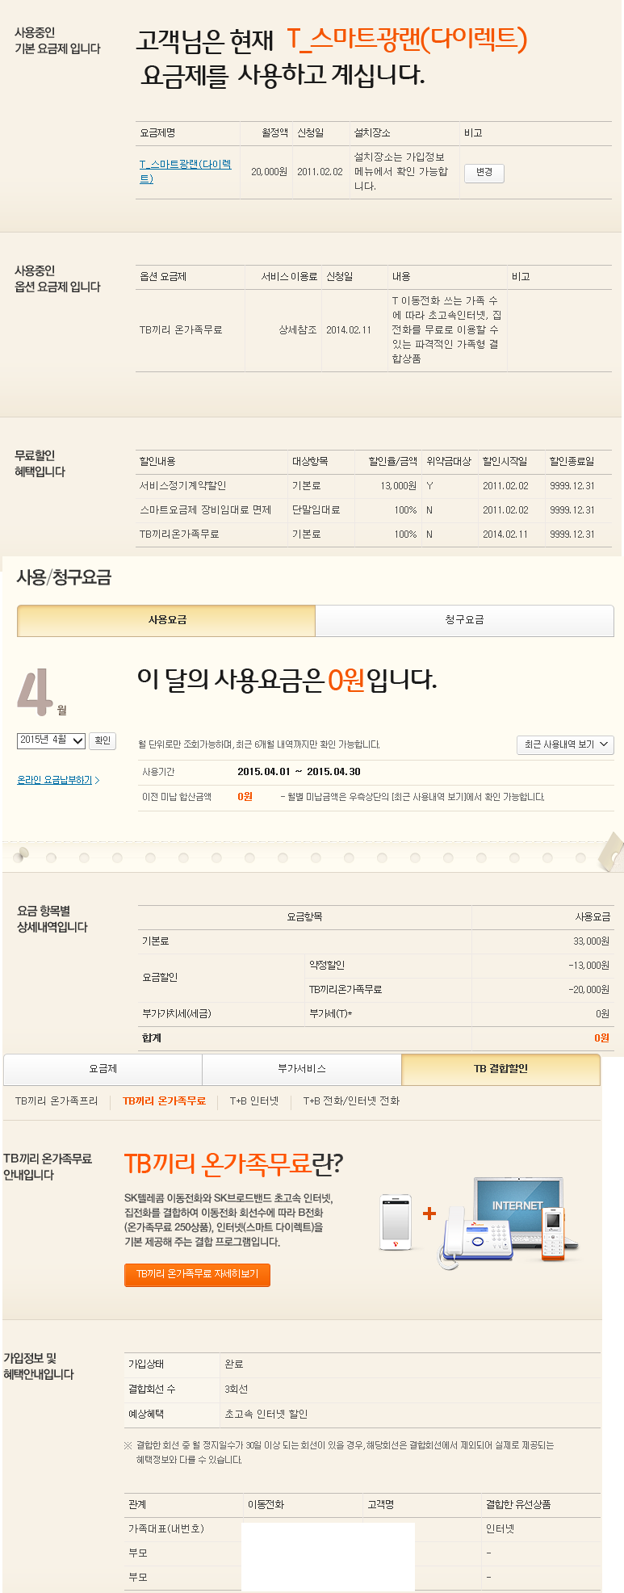
Task: Go to the TB끼리 온가족프리 submenu
Action: [57, 1101]
